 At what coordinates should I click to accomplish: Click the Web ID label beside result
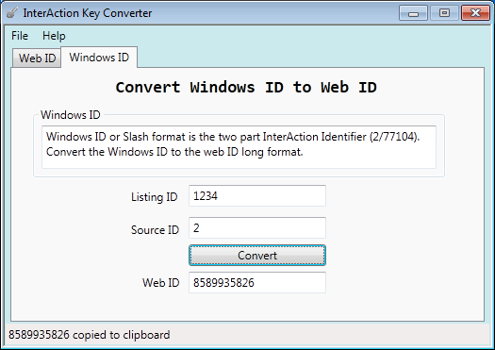(x=160, y=282)
